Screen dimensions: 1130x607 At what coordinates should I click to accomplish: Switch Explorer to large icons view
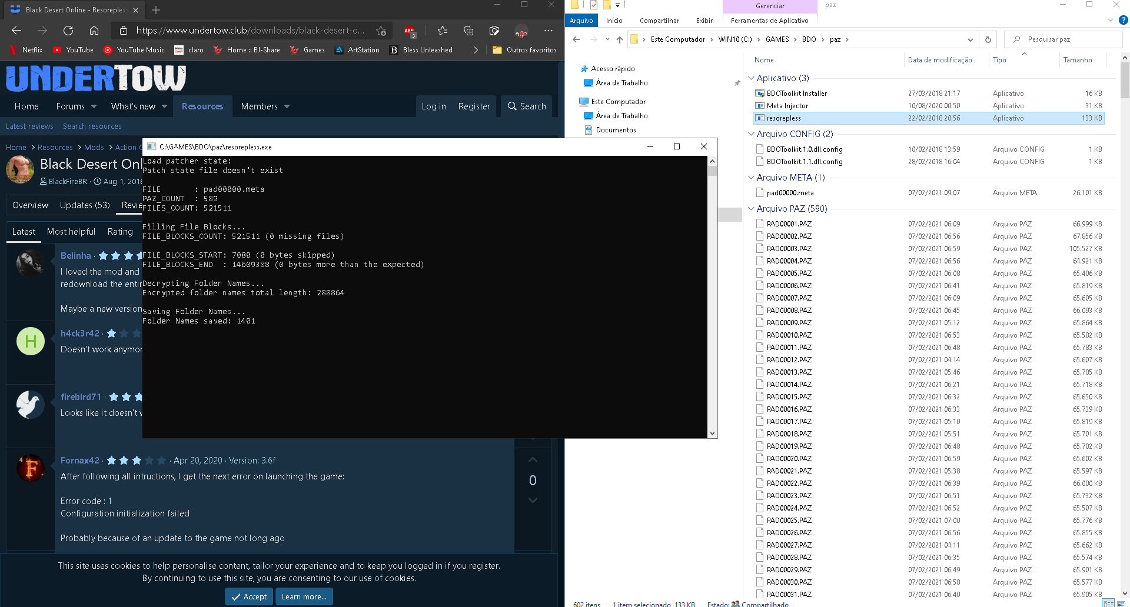click(x=1121, y=603)
